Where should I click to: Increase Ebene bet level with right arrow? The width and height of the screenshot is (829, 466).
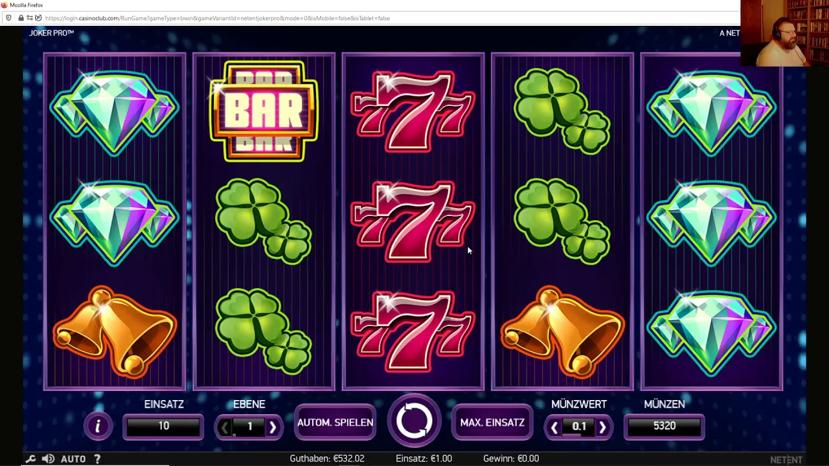273,427
